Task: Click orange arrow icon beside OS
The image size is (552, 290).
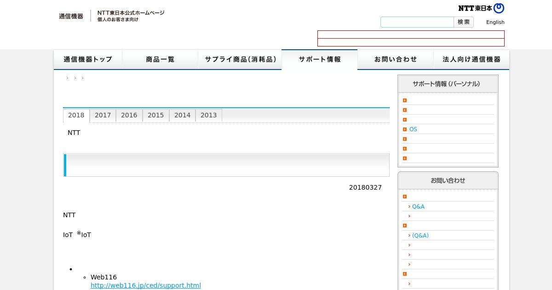Action: [405, 129]
